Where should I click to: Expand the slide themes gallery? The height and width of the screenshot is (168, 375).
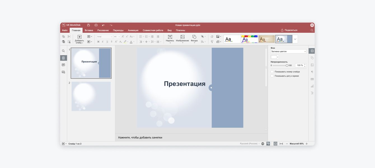(295, 39)
